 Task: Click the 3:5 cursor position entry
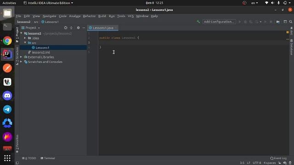pyautogui.click(x=242, y=163)
